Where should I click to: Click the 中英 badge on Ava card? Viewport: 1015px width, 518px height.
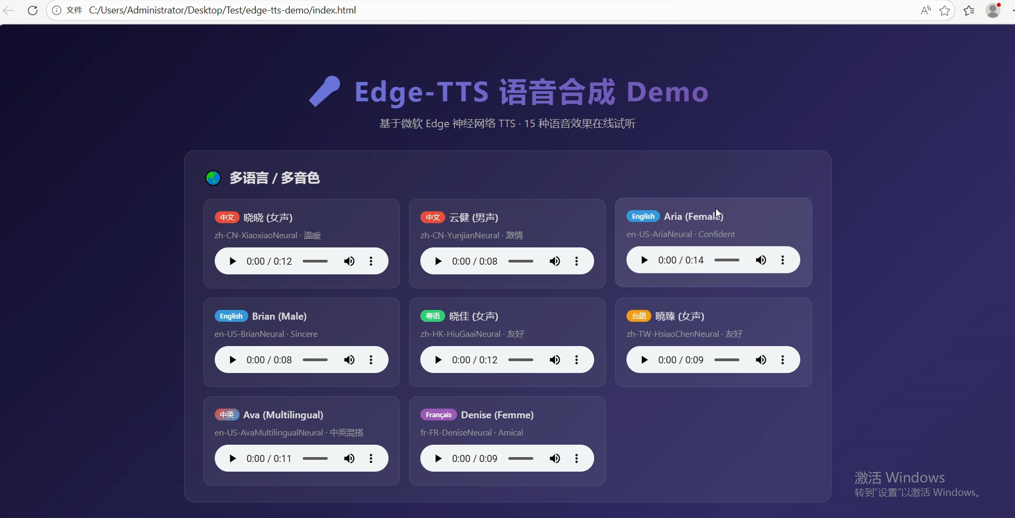227,415
